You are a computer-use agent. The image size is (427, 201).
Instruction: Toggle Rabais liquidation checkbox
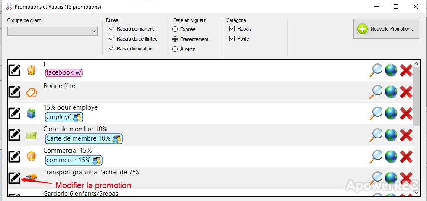tap(112, 49)
